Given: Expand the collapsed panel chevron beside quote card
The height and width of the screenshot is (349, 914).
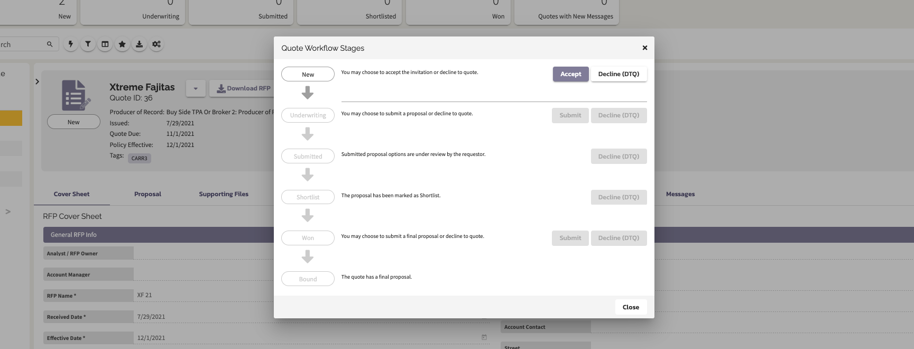Looking at the screenshot, I should pyautogui.click(x=37, y=81).
